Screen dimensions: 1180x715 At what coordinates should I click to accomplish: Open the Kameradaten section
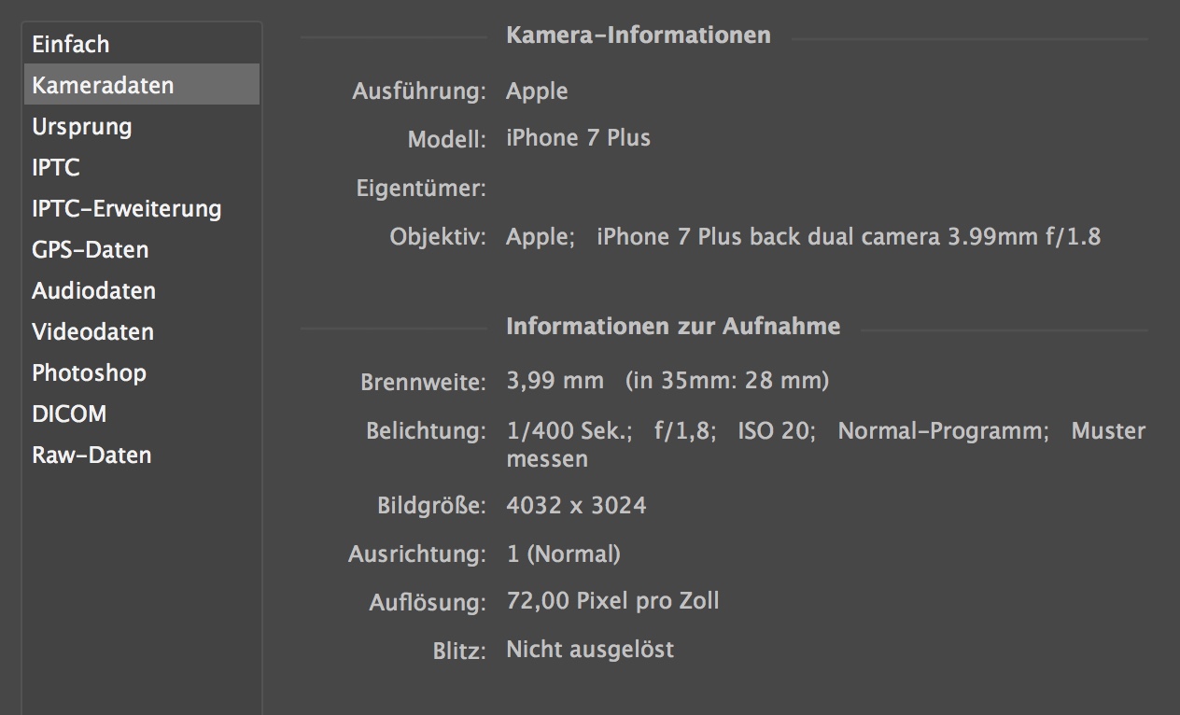click(x=142, y=85)
